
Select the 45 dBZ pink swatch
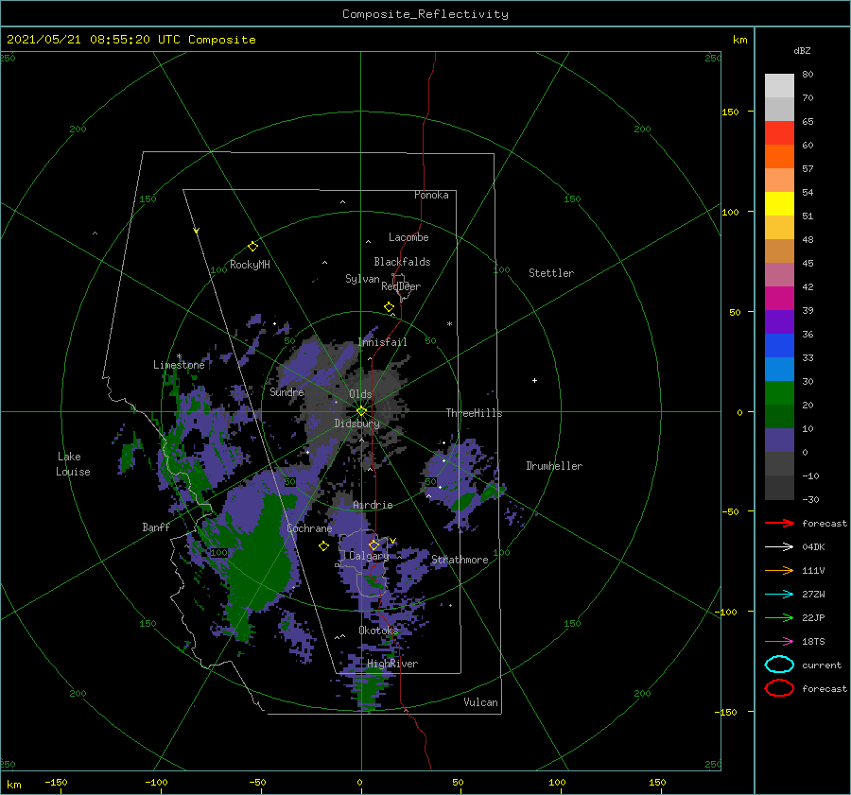(779, 274)
